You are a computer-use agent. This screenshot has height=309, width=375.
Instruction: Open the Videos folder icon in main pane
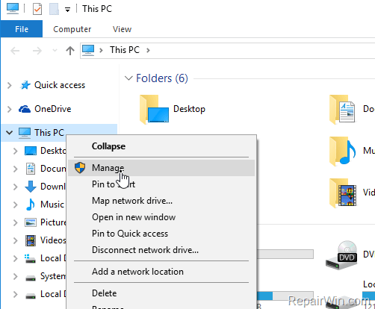click(343, 193)
